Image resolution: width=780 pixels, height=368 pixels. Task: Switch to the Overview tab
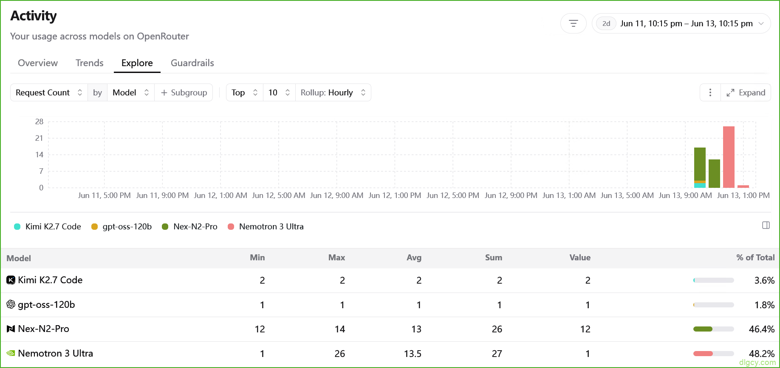click(x=38, y=63)
